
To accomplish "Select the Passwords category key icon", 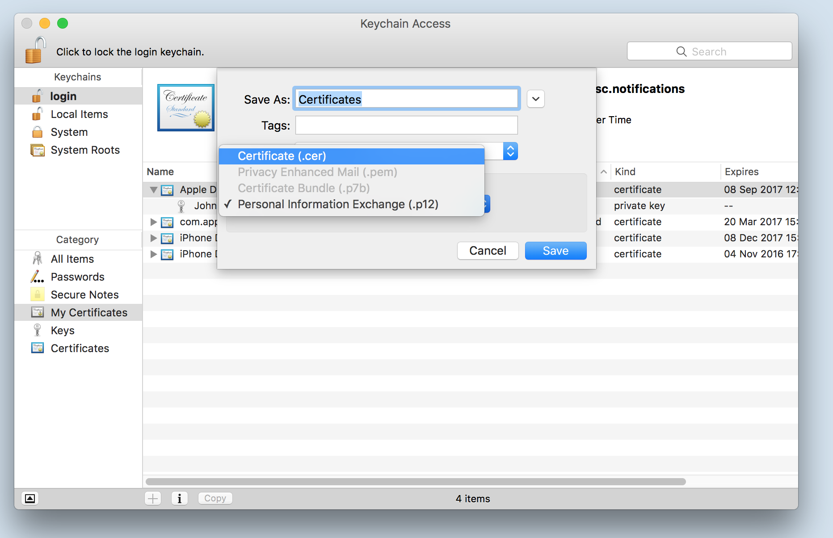I will point(38,277).
